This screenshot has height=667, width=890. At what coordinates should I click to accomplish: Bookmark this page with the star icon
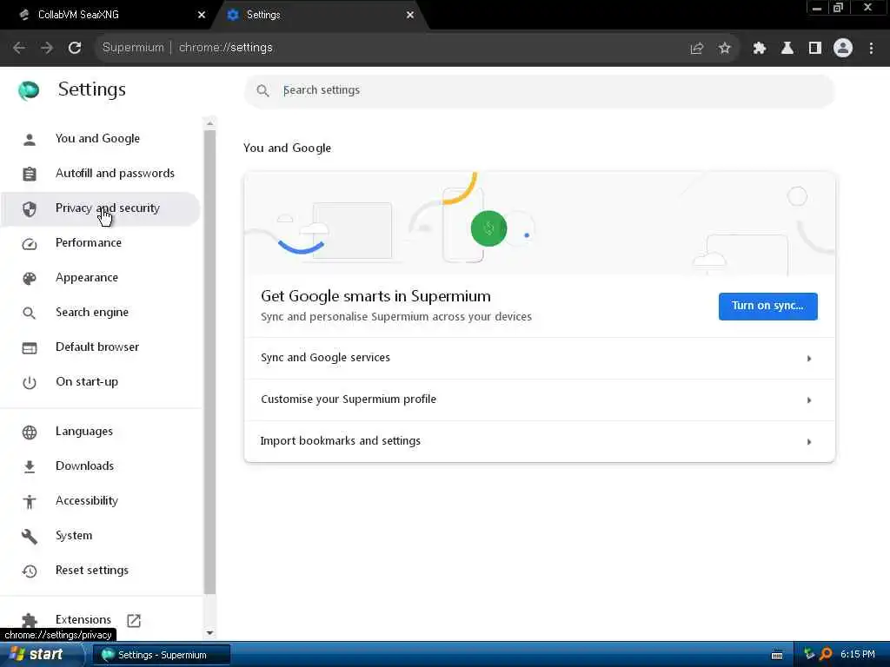(724, 49)
